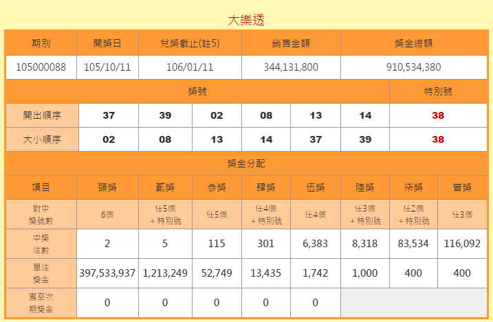The image size is (493, 322).
Task: Click 任2個+特別號 under 柒獎
Action: [x=413, y=215]
